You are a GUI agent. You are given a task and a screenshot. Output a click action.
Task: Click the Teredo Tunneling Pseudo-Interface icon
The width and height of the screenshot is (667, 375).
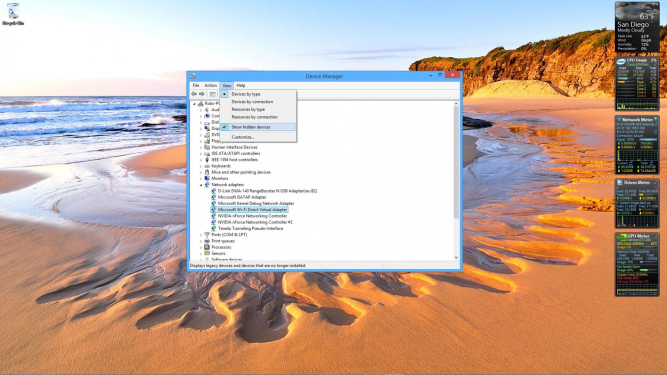(214, 228)
